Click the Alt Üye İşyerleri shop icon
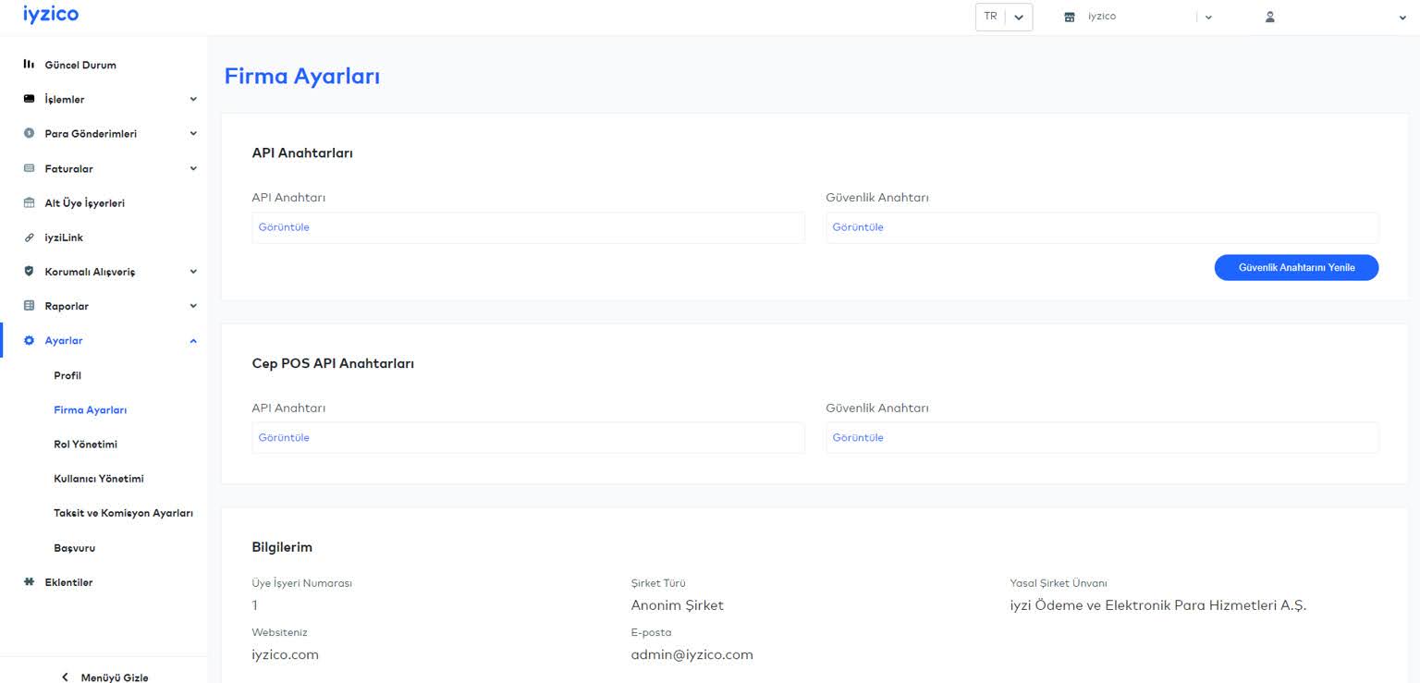Viewport: 1420px width, 683px height. pos(29,202)
